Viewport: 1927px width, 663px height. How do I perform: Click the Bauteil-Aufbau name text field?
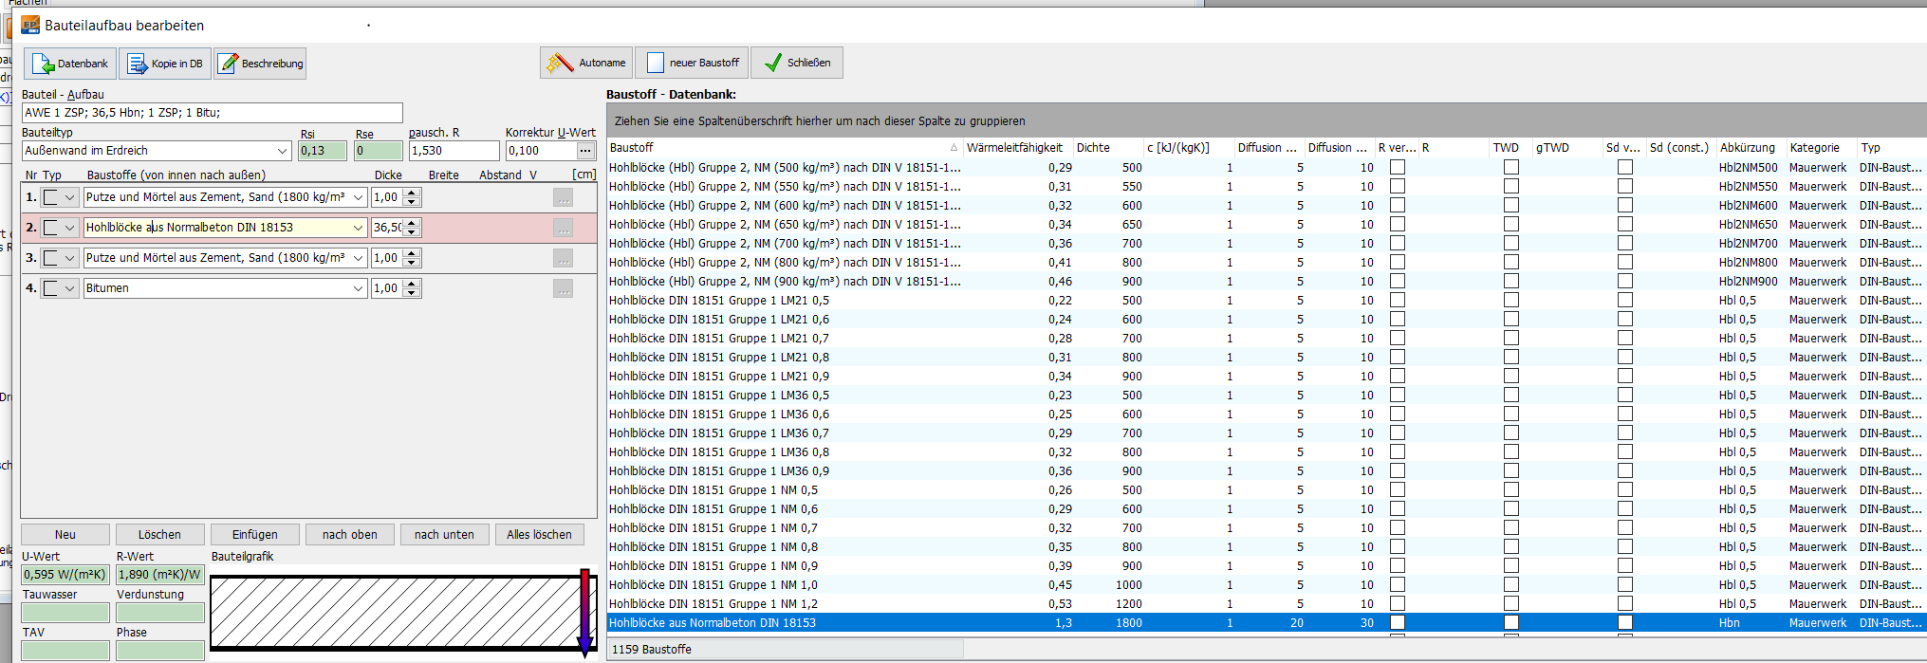tap(212, 113)
